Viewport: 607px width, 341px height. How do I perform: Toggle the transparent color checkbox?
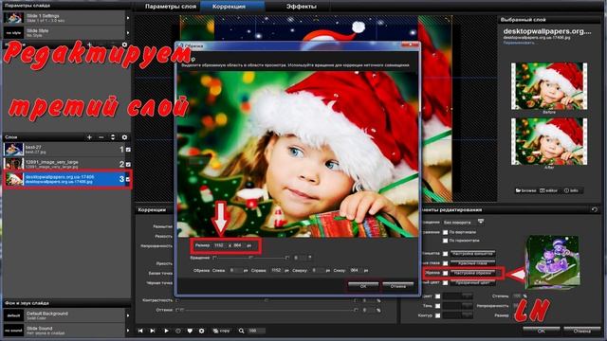tap(445, 282)
